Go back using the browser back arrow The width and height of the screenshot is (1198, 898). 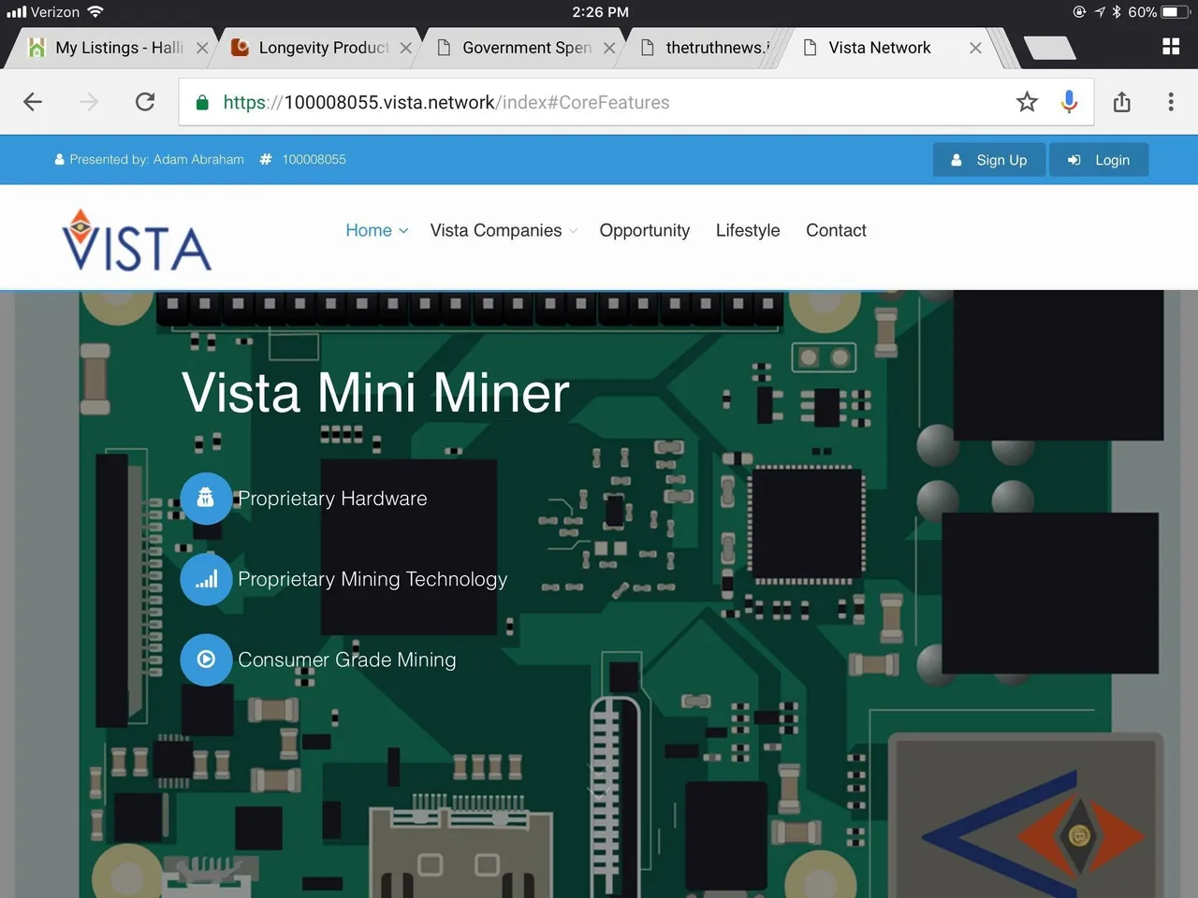[33, 102]
